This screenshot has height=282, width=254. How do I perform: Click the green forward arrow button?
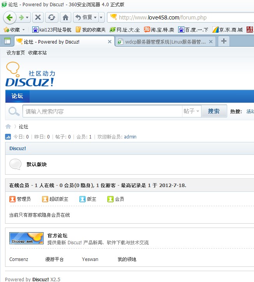[21, 18]
